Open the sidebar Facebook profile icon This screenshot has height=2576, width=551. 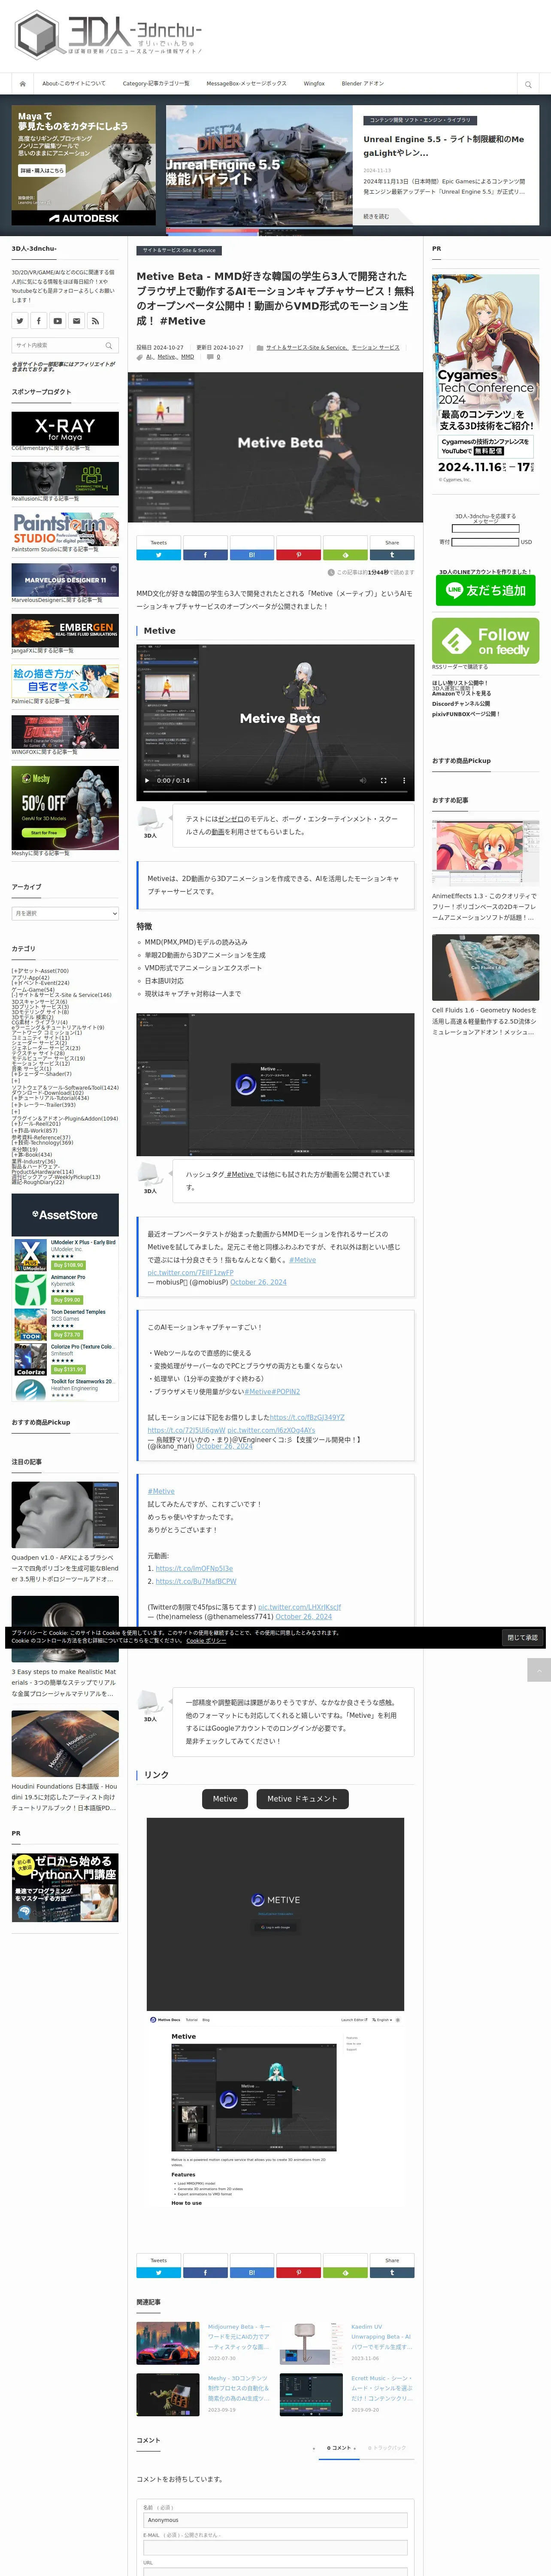(39, 321)
